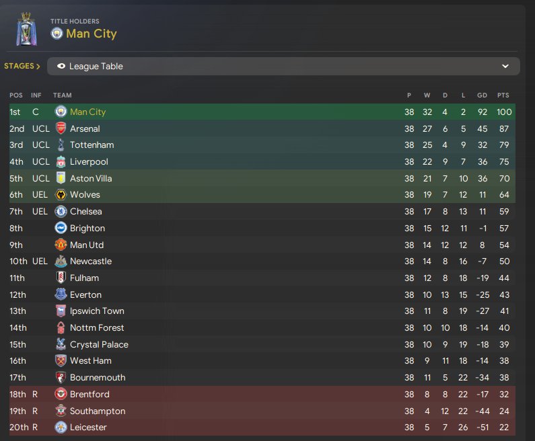Open the Brighton team link
The width and height of the screenshot is (535, 441).
(87, 229)
